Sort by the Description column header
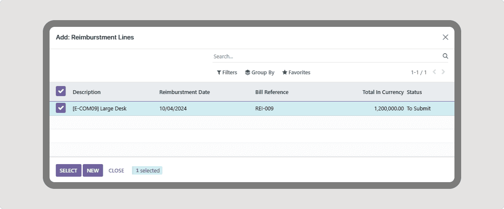This screenshot has width=504, height=209. pyautogui.click(x=87, y=92)
